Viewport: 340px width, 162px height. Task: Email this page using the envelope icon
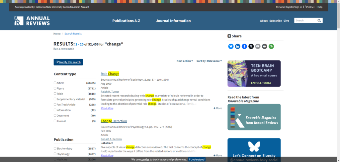pos(258,46)
